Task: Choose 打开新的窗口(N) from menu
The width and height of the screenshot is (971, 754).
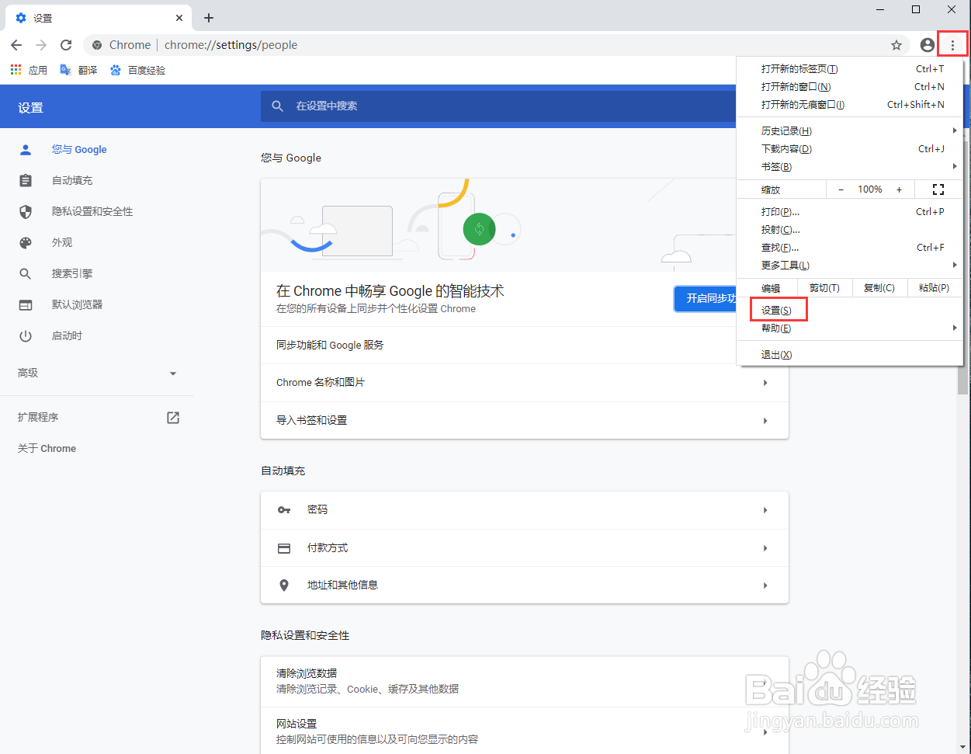Action: coord(850,87)
